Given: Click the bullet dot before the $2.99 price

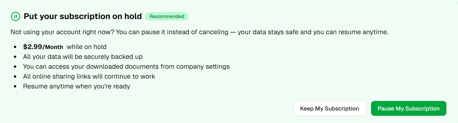Looking at the screenshot, I should click(x=15, y=47).
